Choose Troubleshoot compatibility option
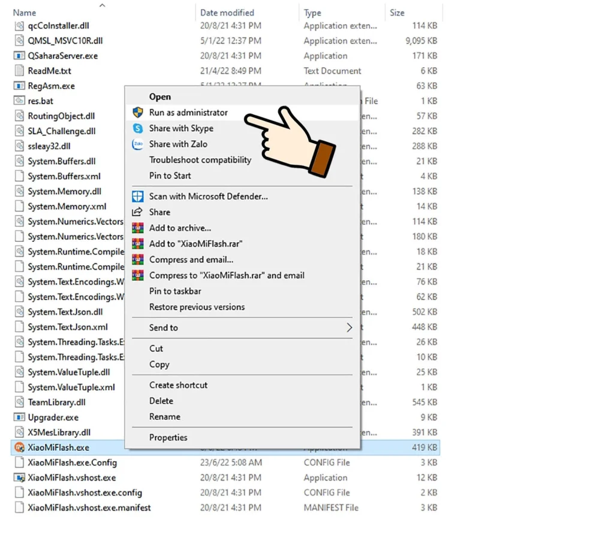 pyautogui.click(x=200, y=160)
